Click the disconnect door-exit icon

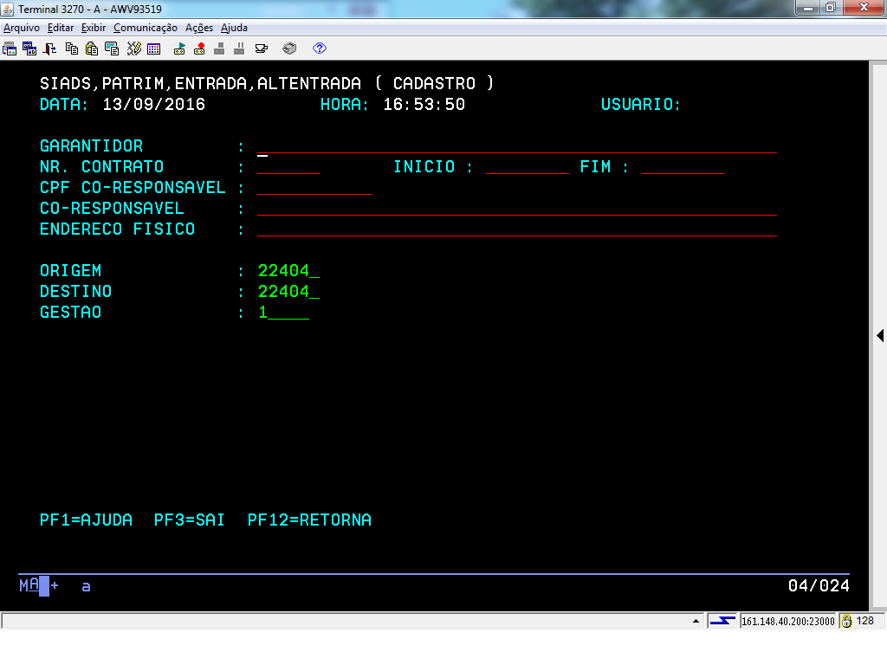pos(49,48)
